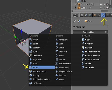The width and height of the screenshot is (112, 90).
Task: Choose the Mask modifier
Action: pyautogui.click(x=42, y=63)
